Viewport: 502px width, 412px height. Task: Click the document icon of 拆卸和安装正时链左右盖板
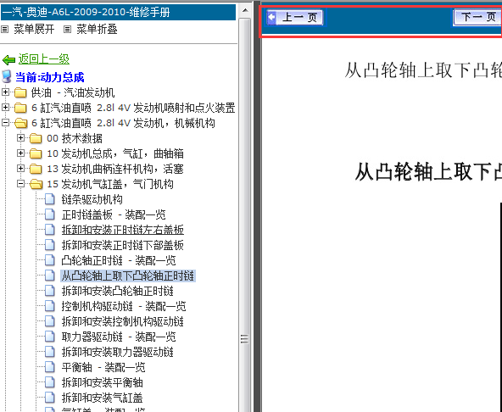[x=50, y=230]
